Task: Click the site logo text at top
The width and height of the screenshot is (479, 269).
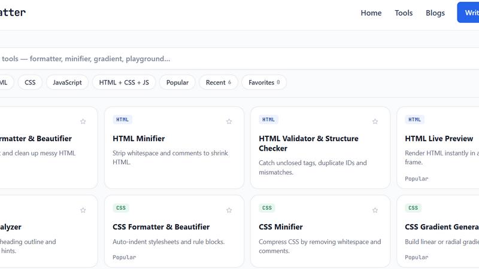Action: (13, 13)
